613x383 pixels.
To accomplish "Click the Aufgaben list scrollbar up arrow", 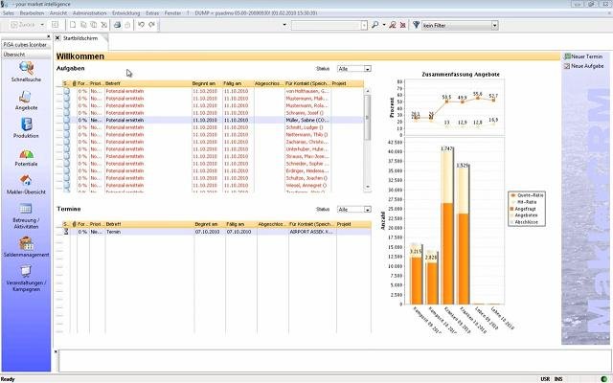I will click(368, 91).
